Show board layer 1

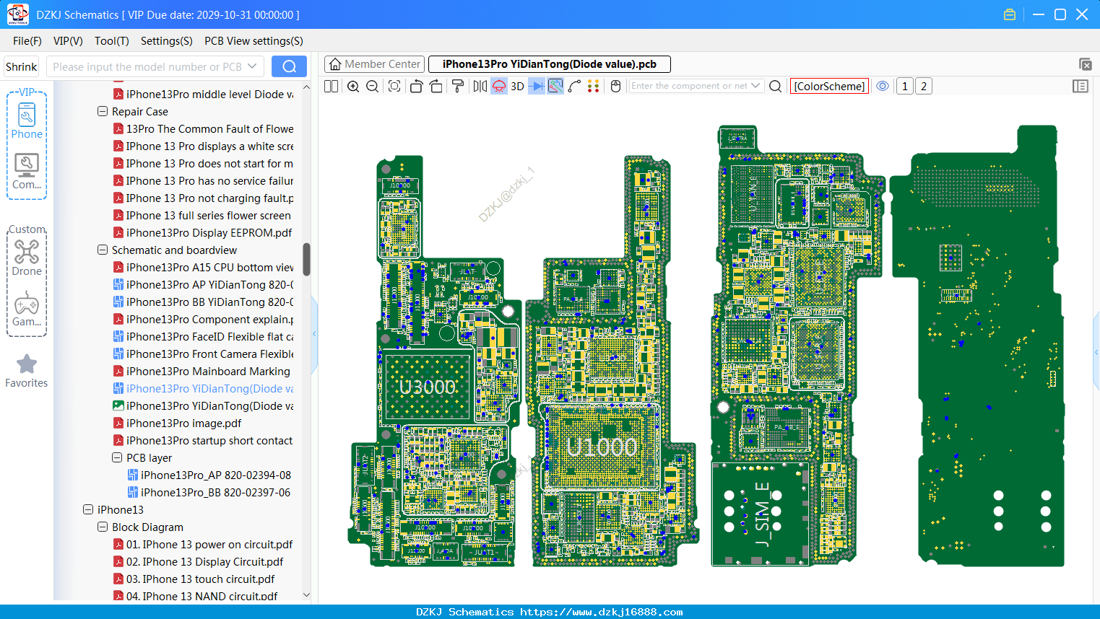(905, 86)
